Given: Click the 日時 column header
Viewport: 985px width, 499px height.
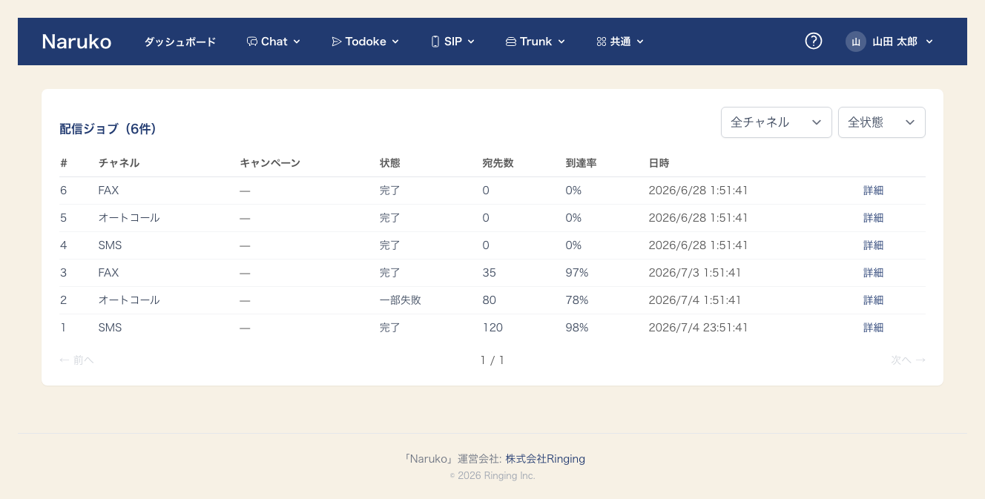Looking at the screenshot, I should pyautogui.click(x=659, y=163).
